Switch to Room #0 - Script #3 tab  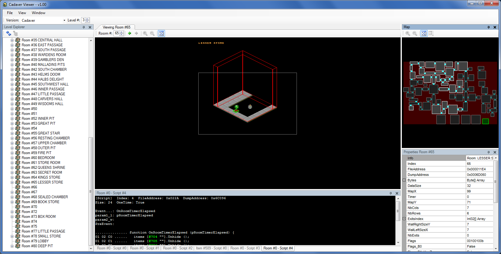click(x=245, y=248)
